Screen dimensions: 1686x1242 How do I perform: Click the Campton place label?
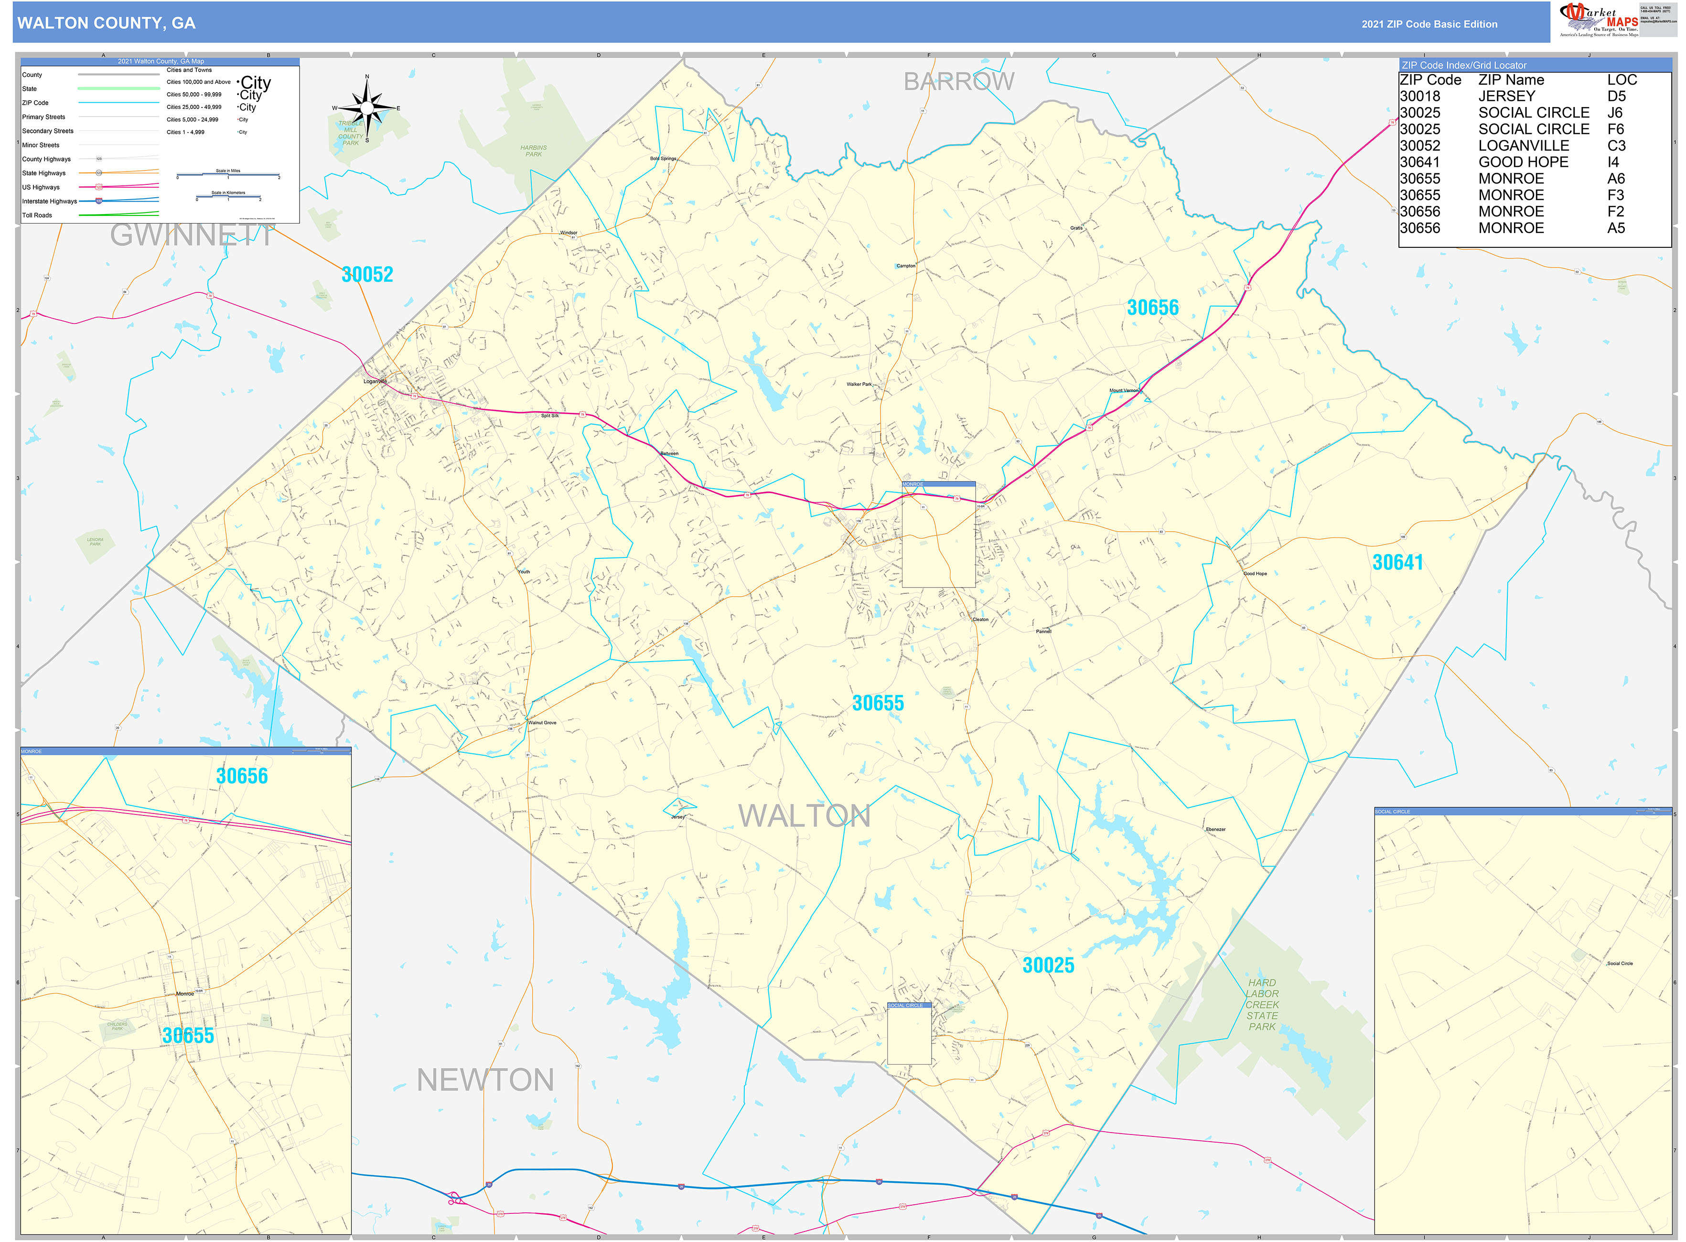(905, 266)
